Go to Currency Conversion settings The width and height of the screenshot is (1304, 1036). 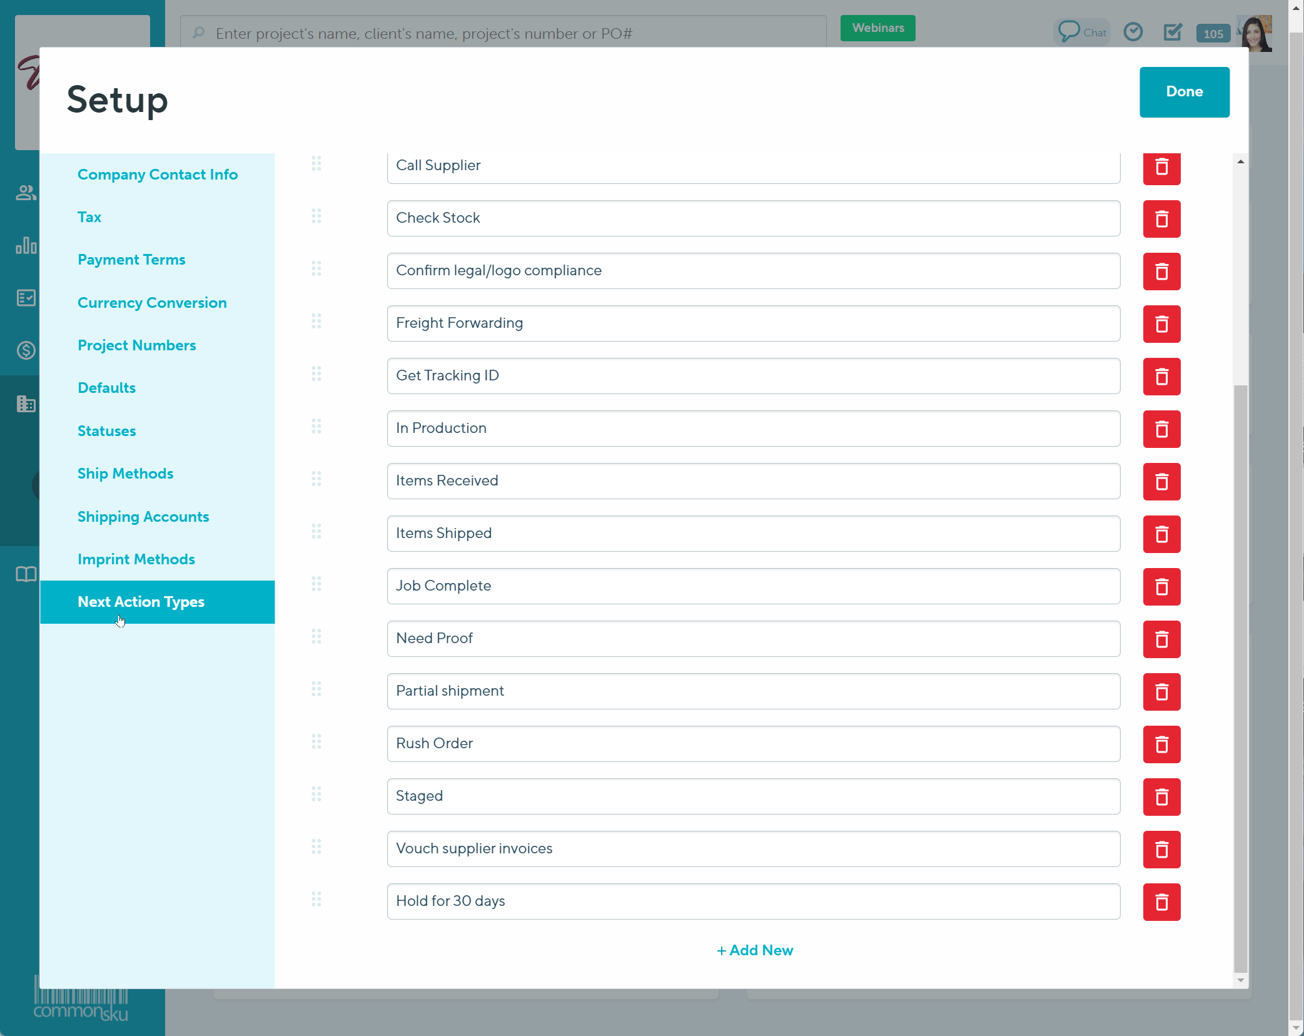[152, 303]
